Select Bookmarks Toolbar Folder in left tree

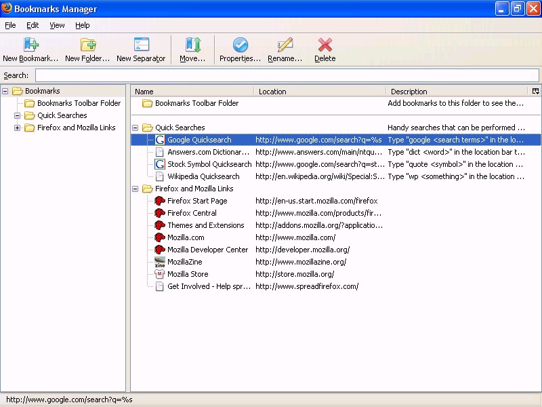[79, 103]
